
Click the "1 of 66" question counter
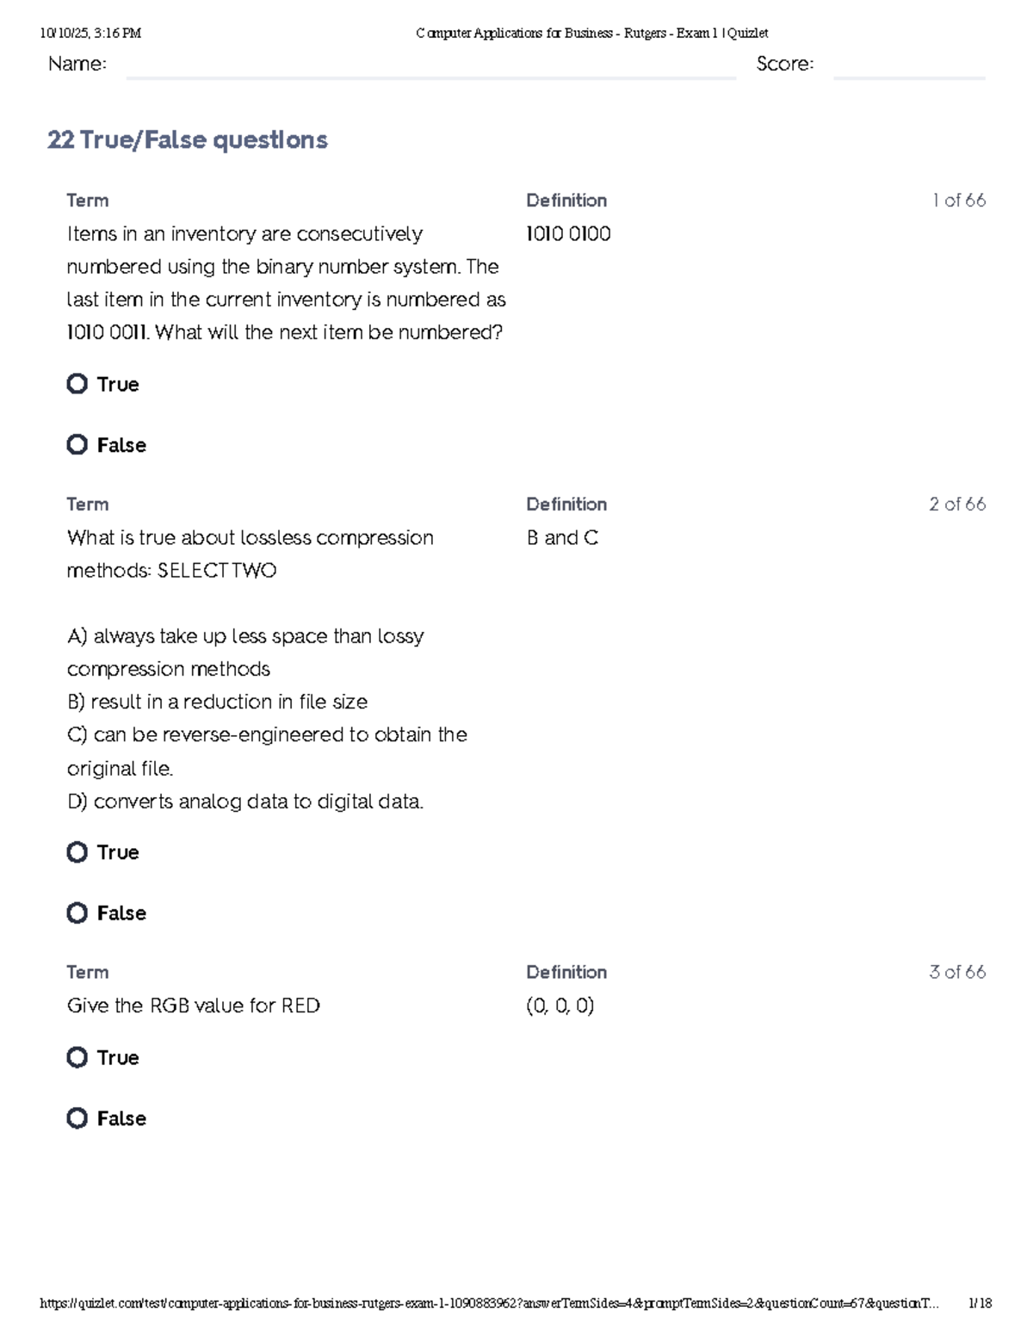pos(958,201)
